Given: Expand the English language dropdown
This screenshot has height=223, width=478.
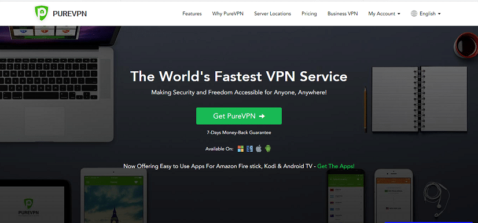Looking at the screenshot, I should pos(430,14).
